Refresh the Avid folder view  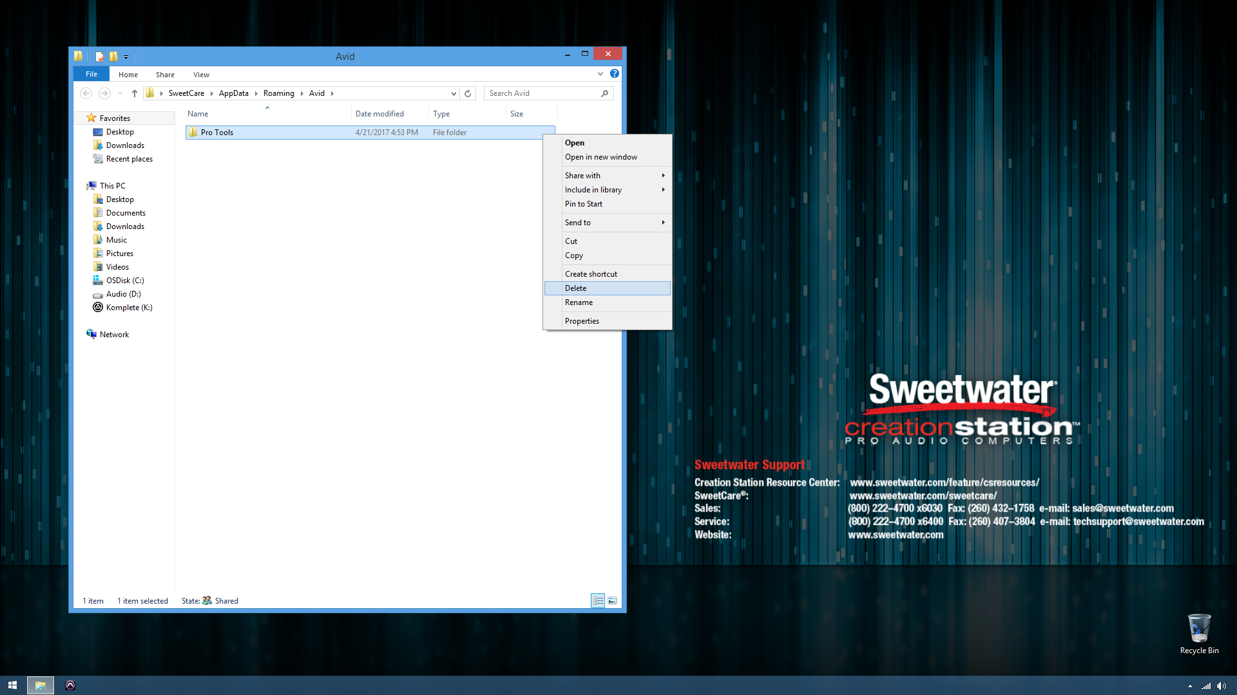(x=468, y=93)
